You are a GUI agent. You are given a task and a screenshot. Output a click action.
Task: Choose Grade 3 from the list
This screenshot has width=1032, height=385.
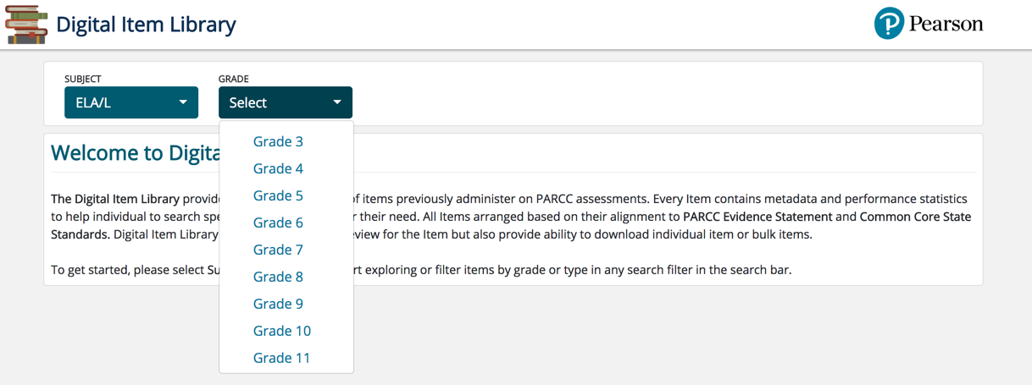click(278, 141)
